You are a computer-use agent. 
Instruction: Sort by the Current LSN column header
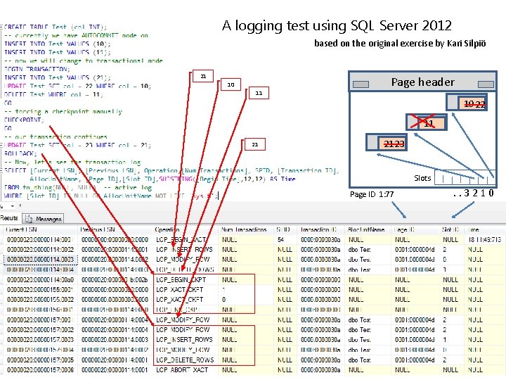click(x=40, y=229)
